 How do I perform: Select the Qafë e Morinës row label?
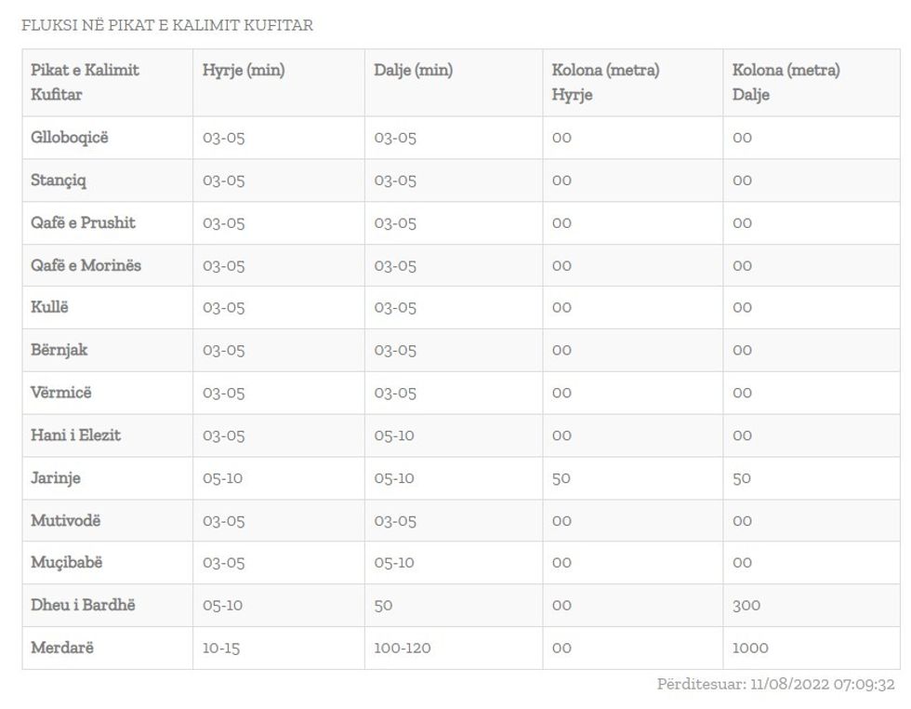86,266
